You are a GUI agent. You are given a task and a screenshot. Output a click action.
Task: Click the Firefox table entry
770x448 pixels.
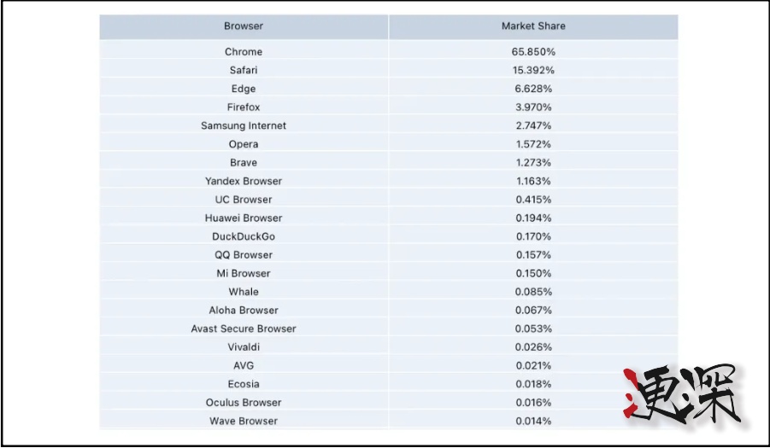pos(244,108)
